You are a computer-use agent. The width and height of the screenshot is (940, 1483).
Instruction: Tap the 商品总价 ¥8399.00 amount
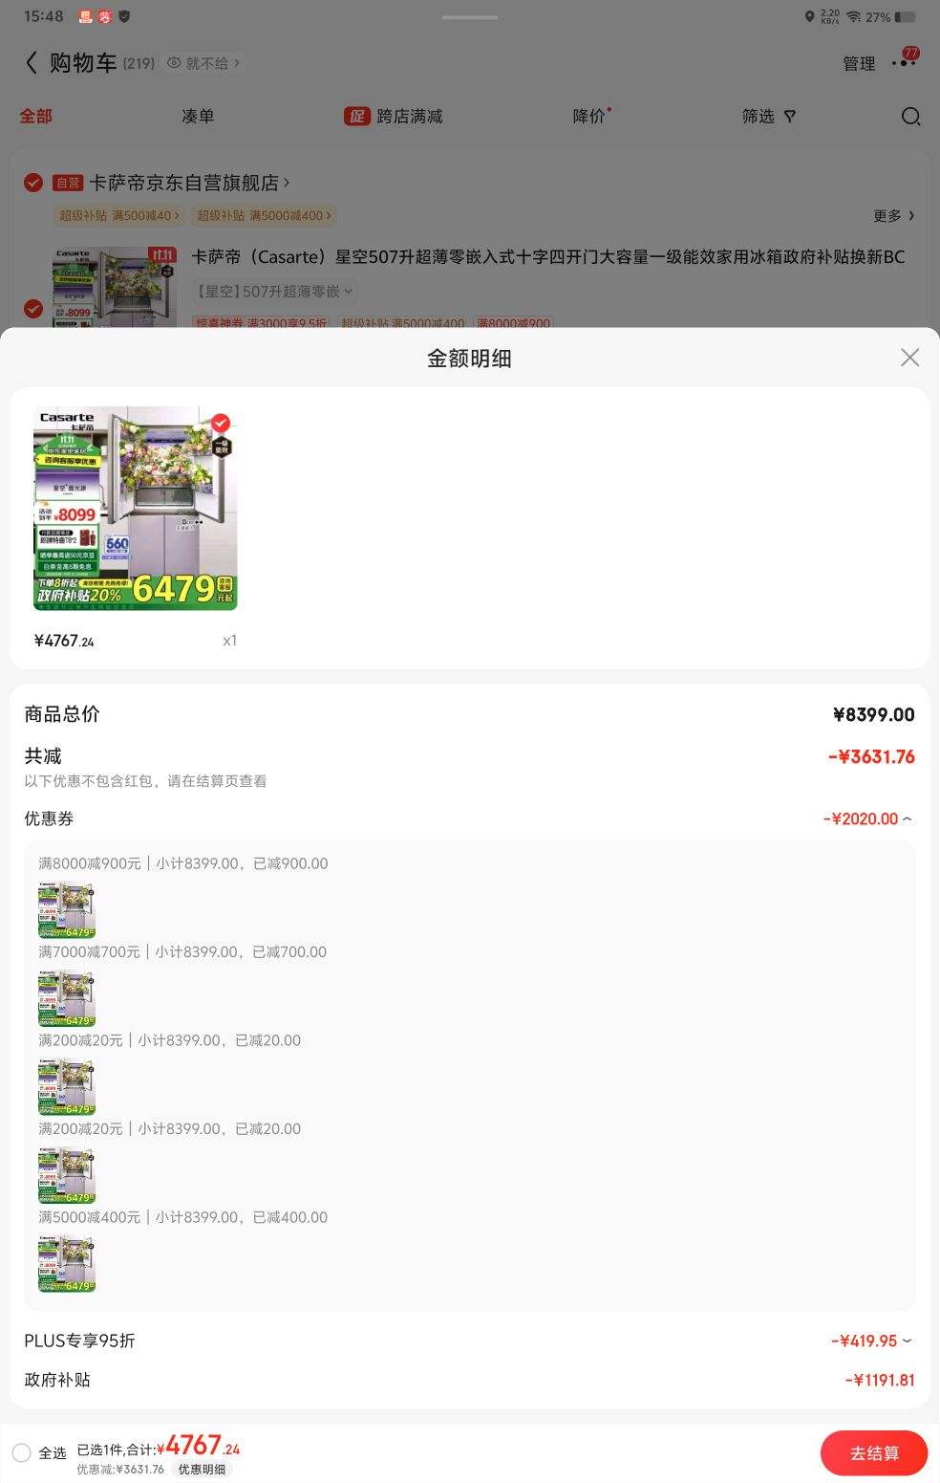tap(874, 715)
